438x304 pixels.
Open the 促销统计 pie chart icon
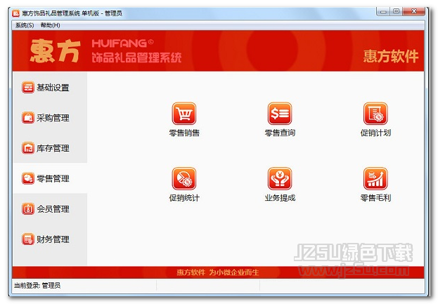coord(184,178)
